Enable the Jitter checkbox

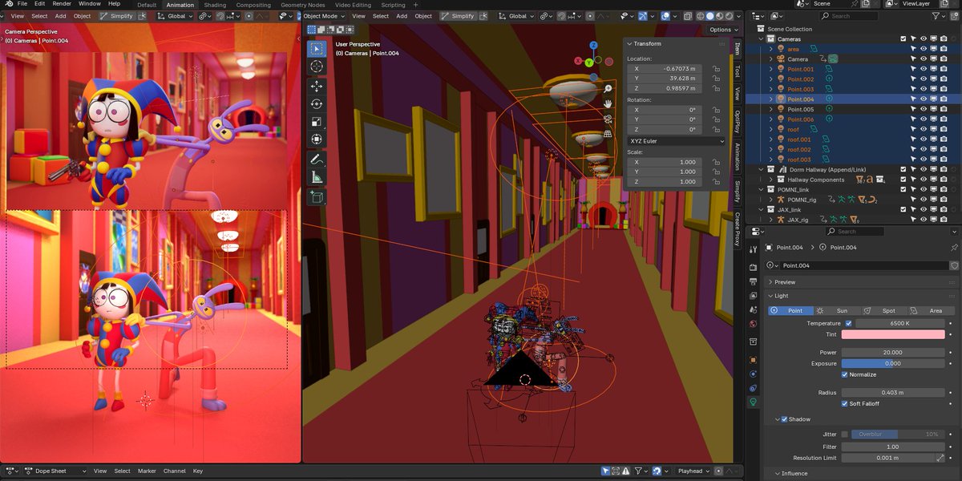845,434
